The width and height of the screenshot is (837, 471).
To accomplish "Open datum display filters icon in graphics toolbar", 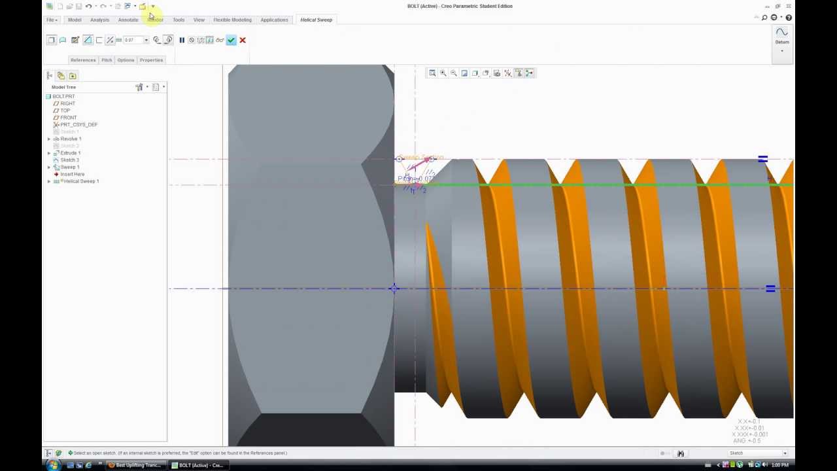I will point(508,73).
